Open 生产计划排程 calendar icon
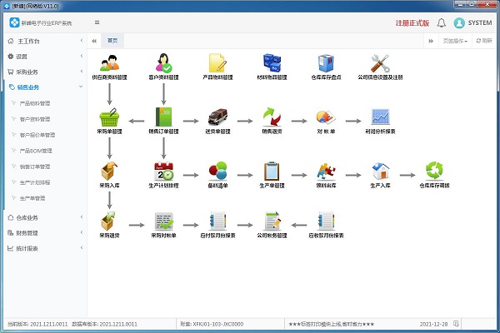500x333 pixels. click(164, 171)
